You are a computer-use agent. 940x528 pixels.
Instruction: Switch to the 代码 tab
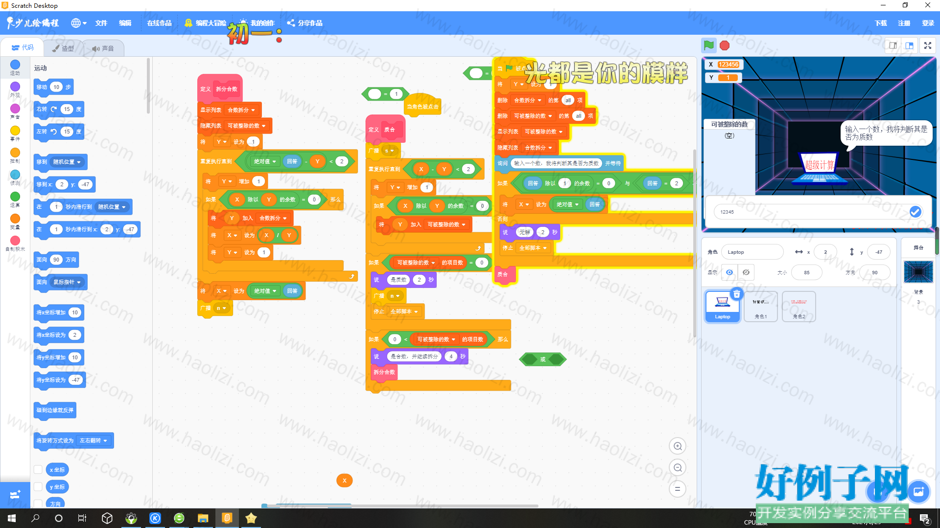23,47
